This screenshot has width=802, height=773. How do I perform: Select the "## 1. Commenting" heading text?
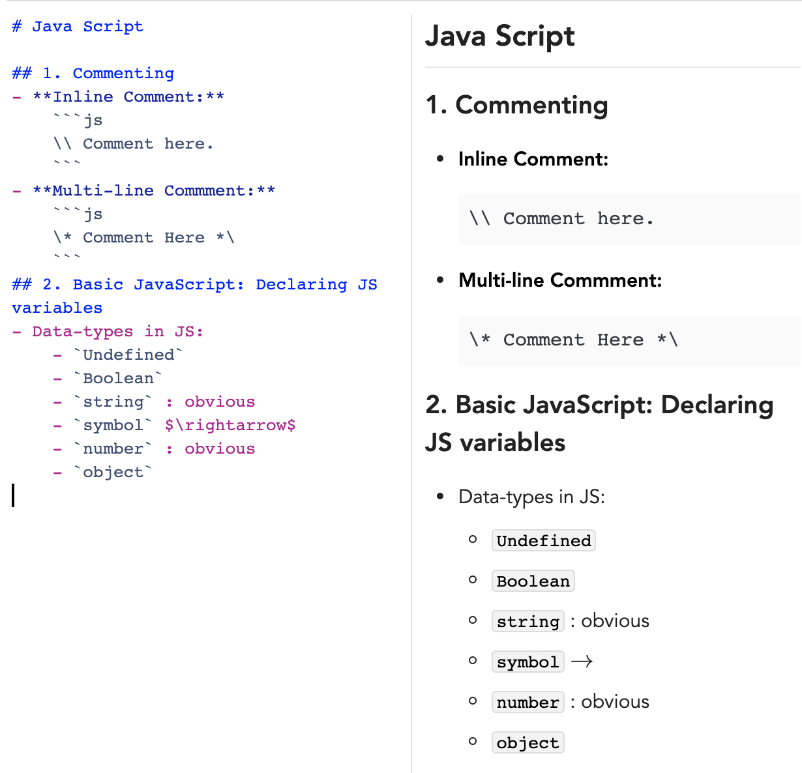92,73
